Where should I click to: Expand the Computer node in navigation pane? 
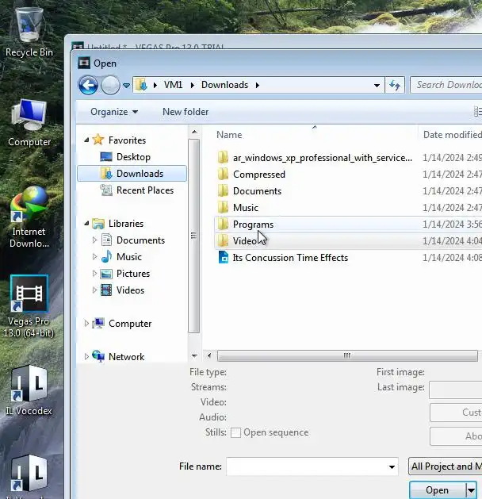[x=86, y=324]
